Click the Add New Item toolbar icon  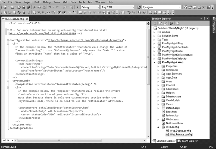(x=12, y=7)
